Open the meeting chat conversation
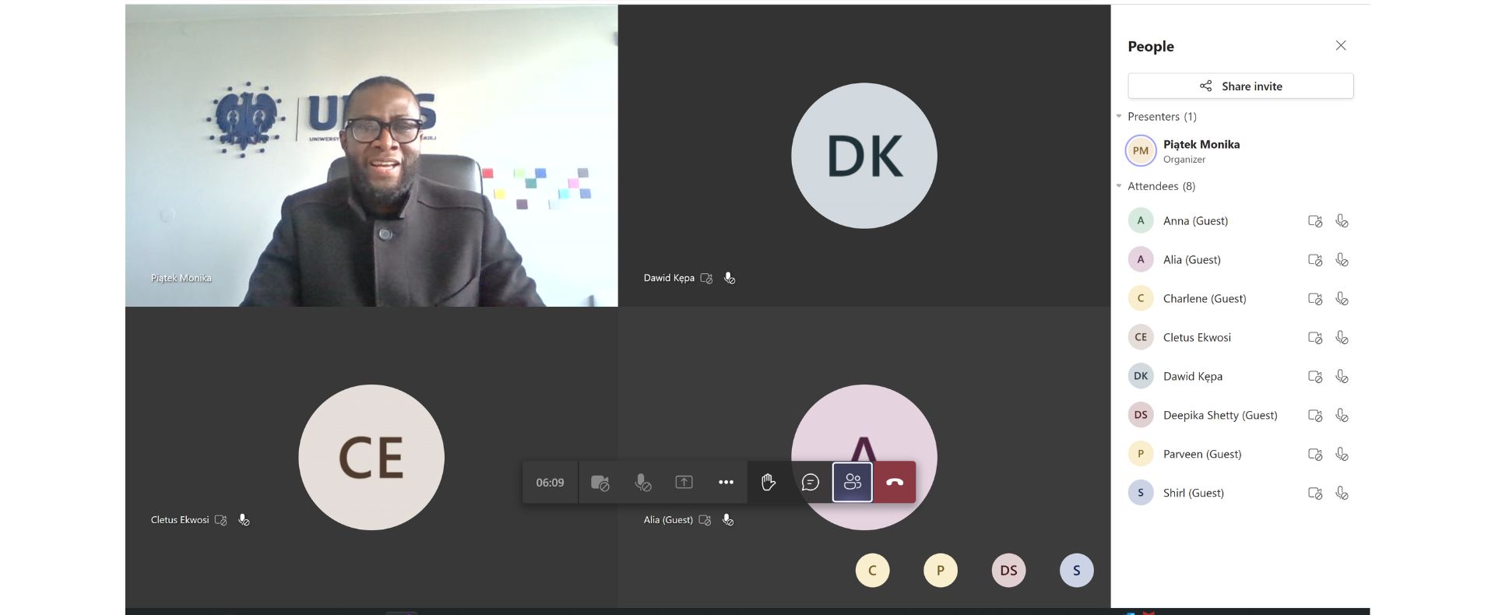 point(810,483)
